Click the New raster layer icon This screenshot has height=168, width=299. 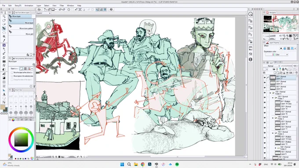tap(275, 73)
